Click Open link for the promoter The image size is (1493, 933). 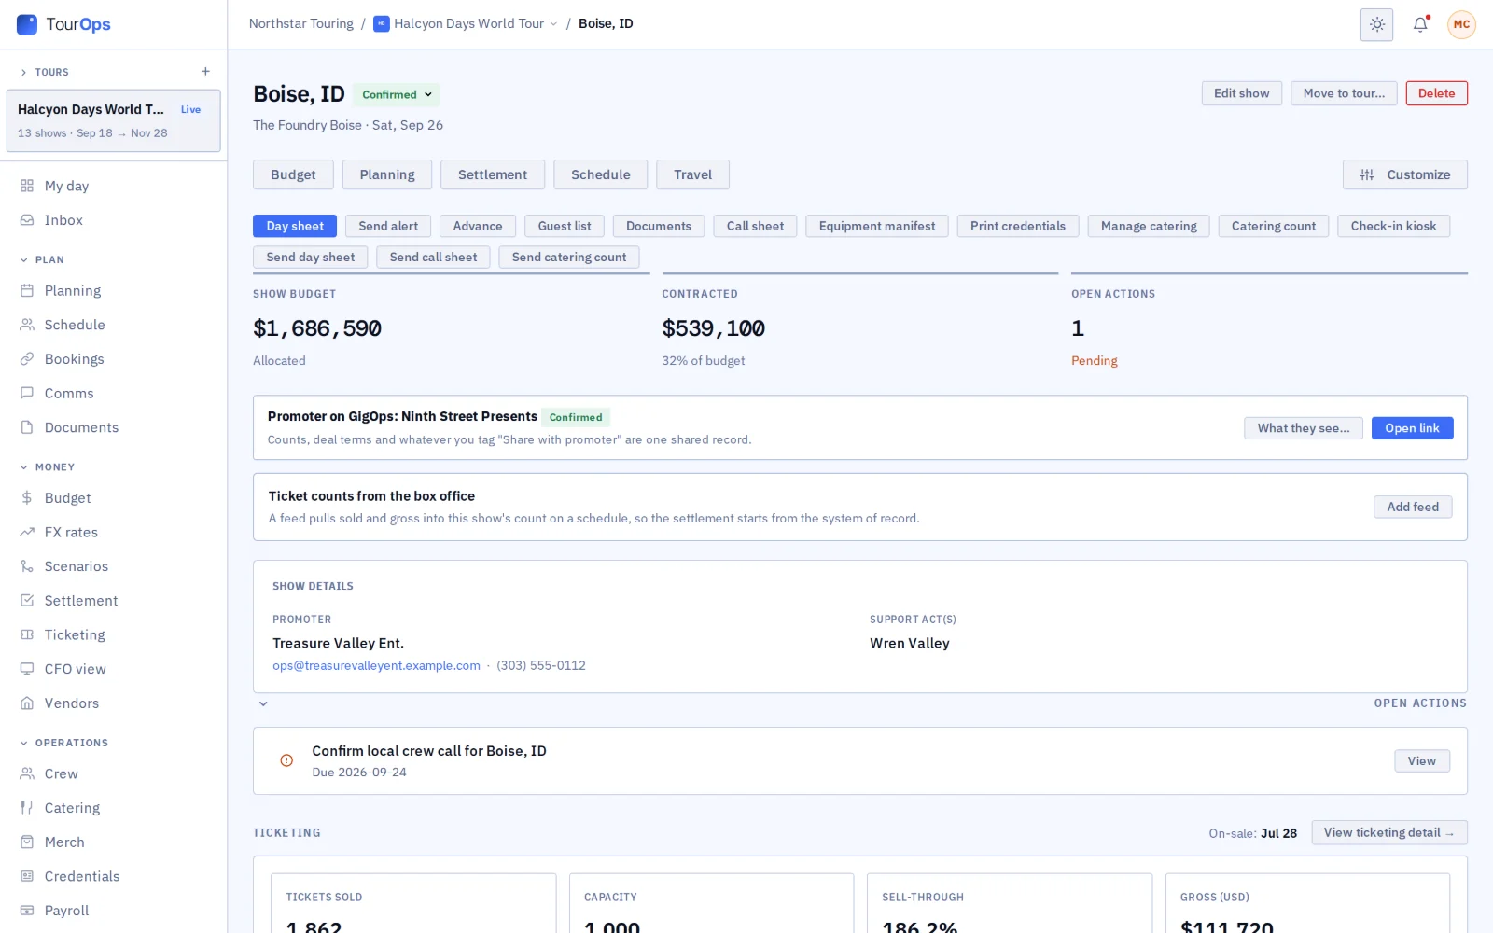1412,428
